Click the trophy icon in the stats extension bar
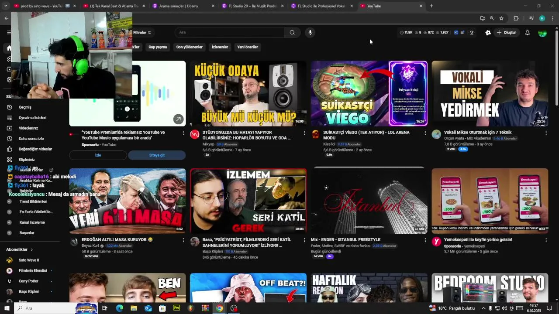This screenshot has height=314, width=559. coord(472,33)
